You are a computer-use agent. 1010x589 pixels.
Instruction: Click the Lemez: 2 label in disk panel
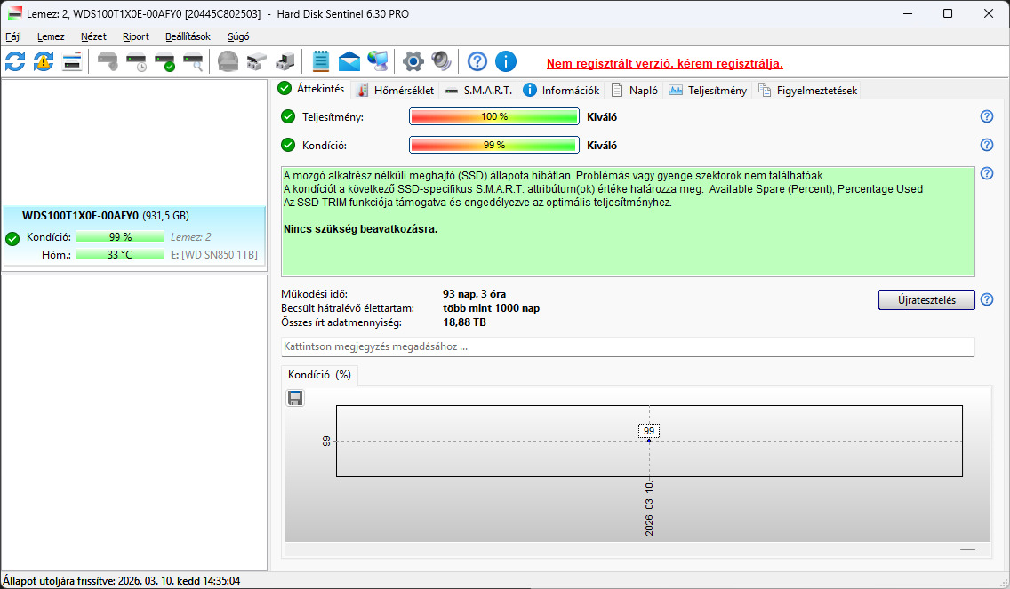click(190, 237)
